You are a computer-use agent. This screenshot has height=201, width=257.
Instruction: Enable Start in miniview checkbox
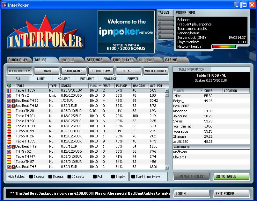click(x=133, y=177)
